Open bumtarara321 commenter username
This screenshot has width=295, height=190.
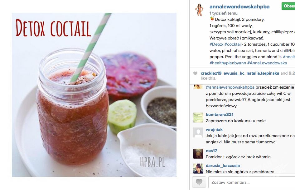[x=220, y=115]
